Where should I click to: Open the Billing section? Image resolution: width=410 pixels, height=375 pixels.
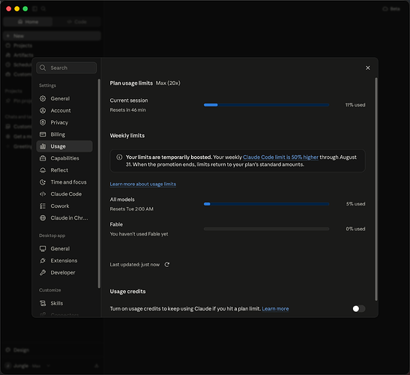click(x=64, y=134)
